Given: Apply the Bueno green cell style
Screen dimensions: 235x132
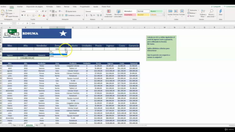Looking at the screenshot, I should click(156, 11).
